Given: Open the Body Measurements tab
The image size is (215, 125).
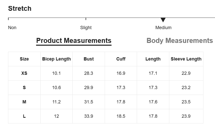Looking at the screenshot, I should point(180,41).
